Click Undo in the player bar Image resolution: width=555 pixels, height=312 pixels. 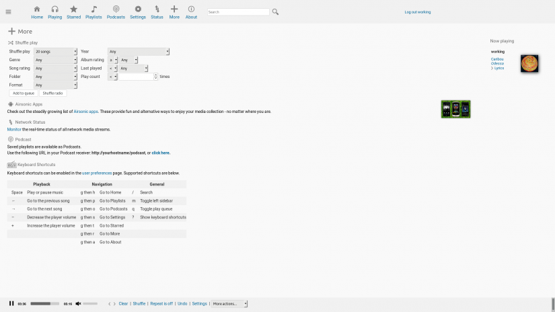[182, 303]
